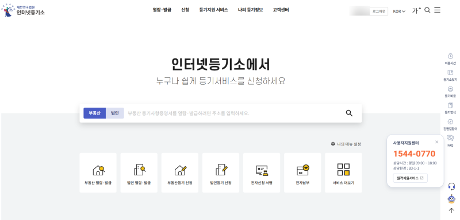Open 등기양식 from the side rail

coord(450,108)
